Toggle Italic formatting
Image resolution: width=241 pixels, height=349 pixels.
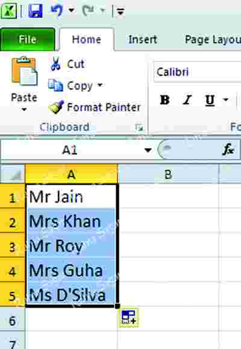(187, 99)
